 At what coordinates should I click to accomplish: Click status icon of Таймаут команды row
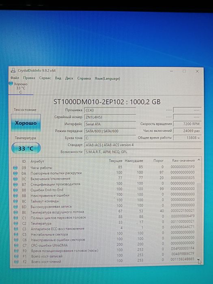click(x=16, y=201)
